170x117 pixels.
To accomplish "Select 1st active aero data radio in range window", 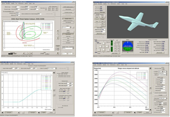I will (x=162, y=67).
